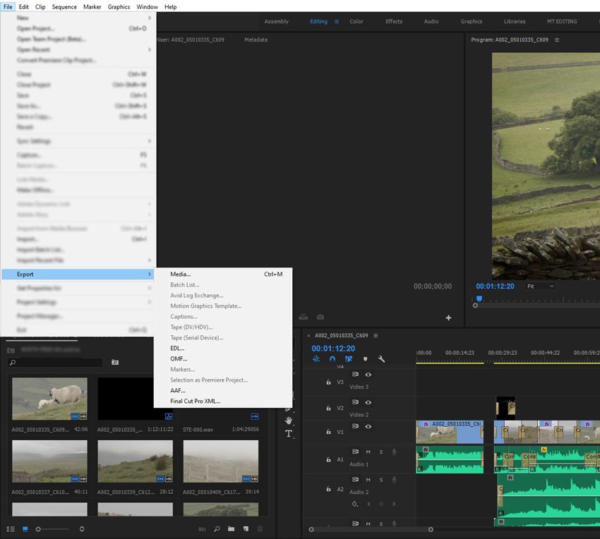
Task: Switch to the Color workspace tab
Action: (356, 21)
